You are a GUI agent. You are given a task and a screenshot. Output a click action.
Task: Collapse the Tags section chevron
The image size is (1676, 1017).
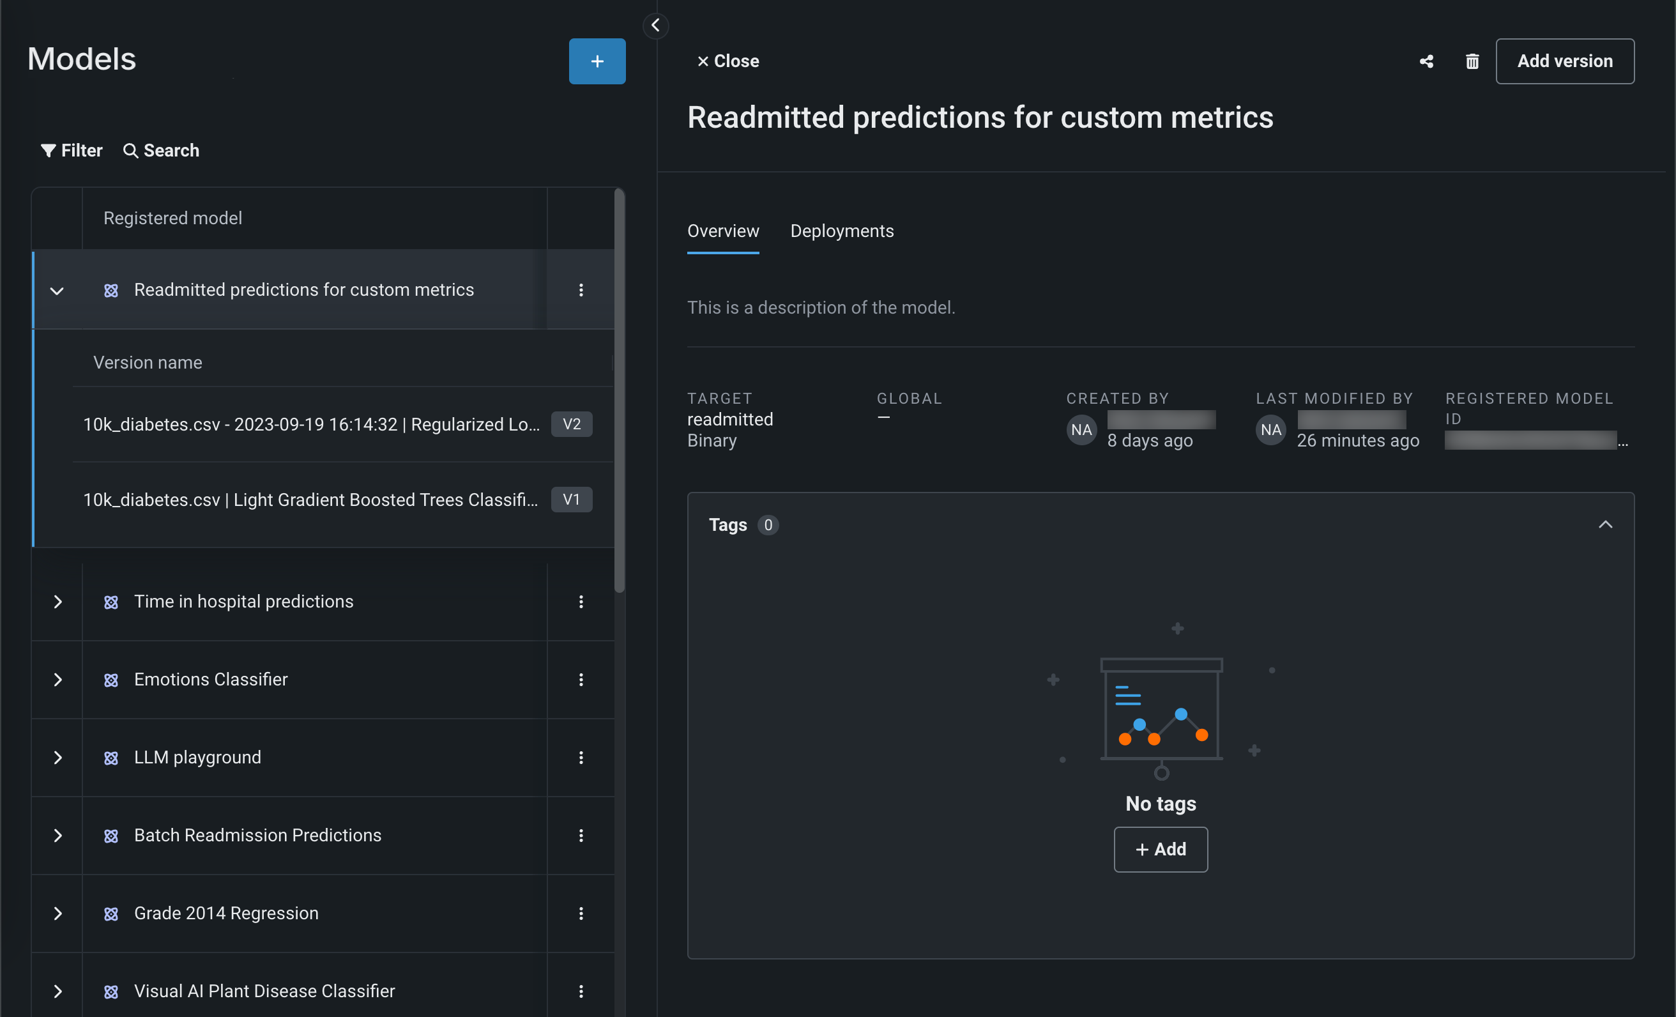(x=1604, y=524)
